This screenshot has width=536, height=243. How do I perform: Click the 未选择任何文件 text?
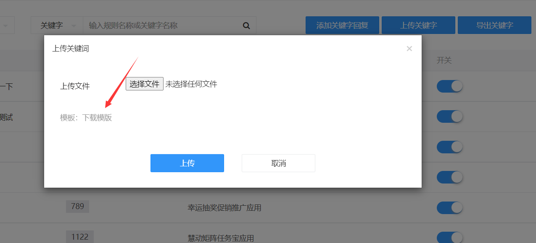click(x=191, y=84)
